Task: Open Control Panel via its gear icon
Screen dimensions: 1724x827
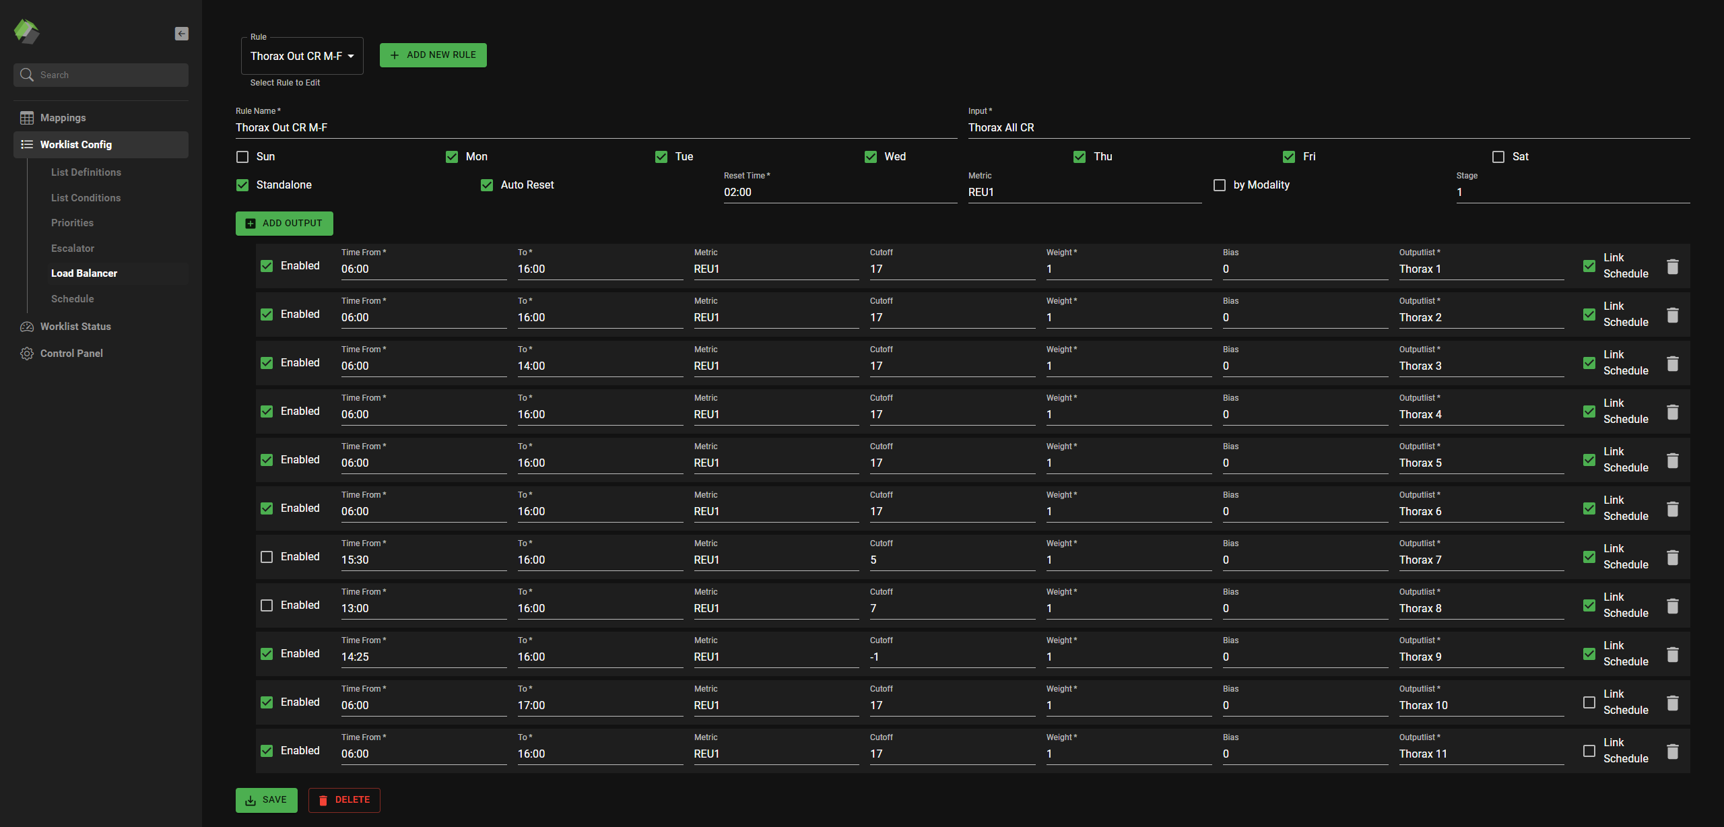Action: (27, 354)
